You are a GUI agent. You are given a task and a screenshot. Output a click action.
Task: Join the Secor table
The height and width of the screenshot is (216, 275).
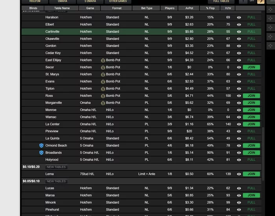coord(251,67)
